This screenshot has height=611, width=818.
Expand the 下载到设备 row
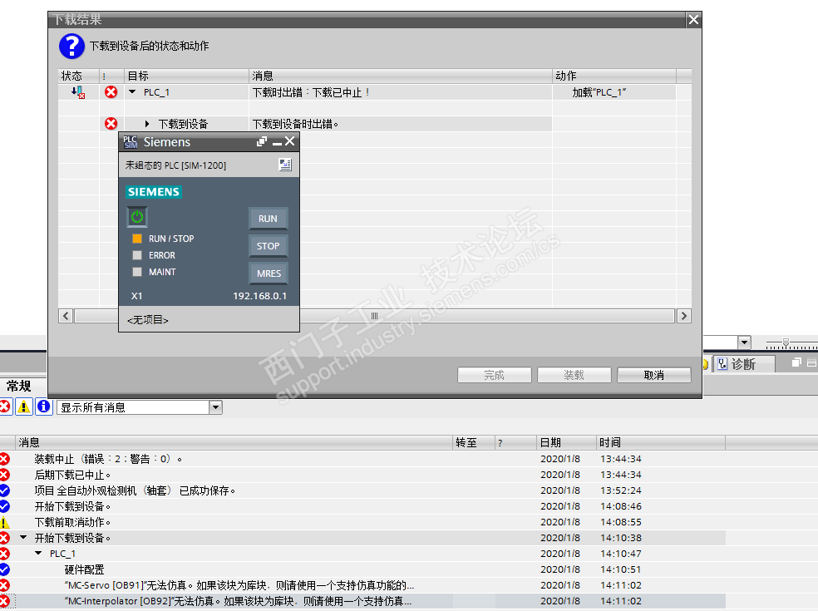[147, 124]
